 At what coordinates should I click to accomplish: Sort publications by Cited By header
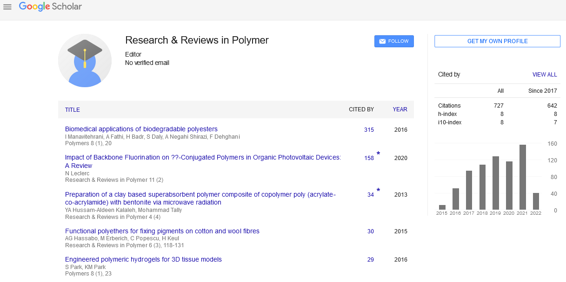[361, 110]
